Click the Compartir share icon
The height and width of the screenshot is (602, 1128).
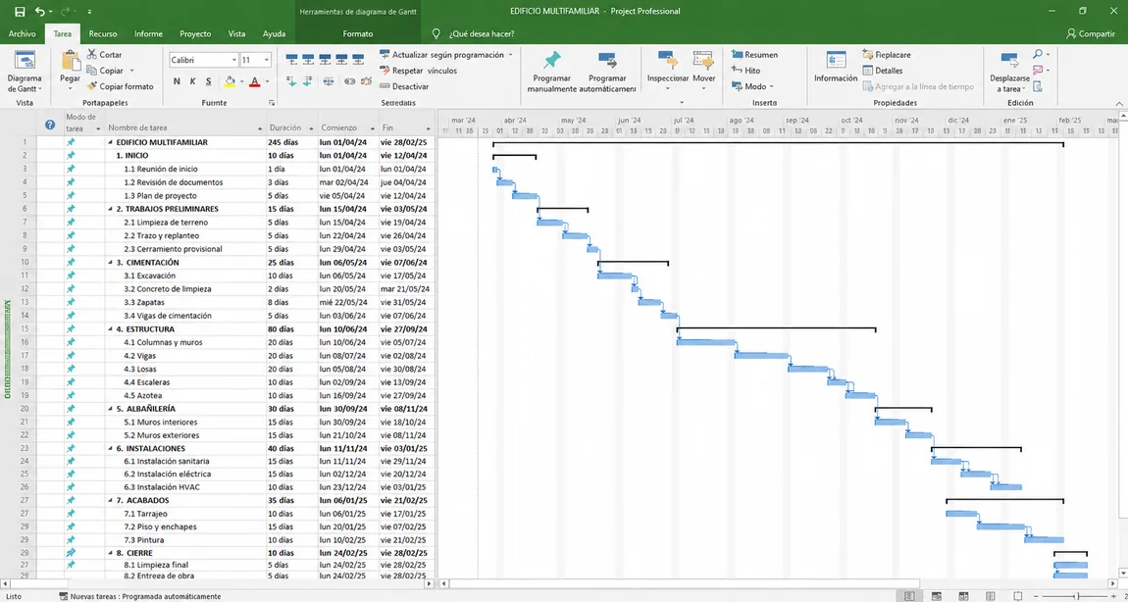click(x=1071, y=33)
